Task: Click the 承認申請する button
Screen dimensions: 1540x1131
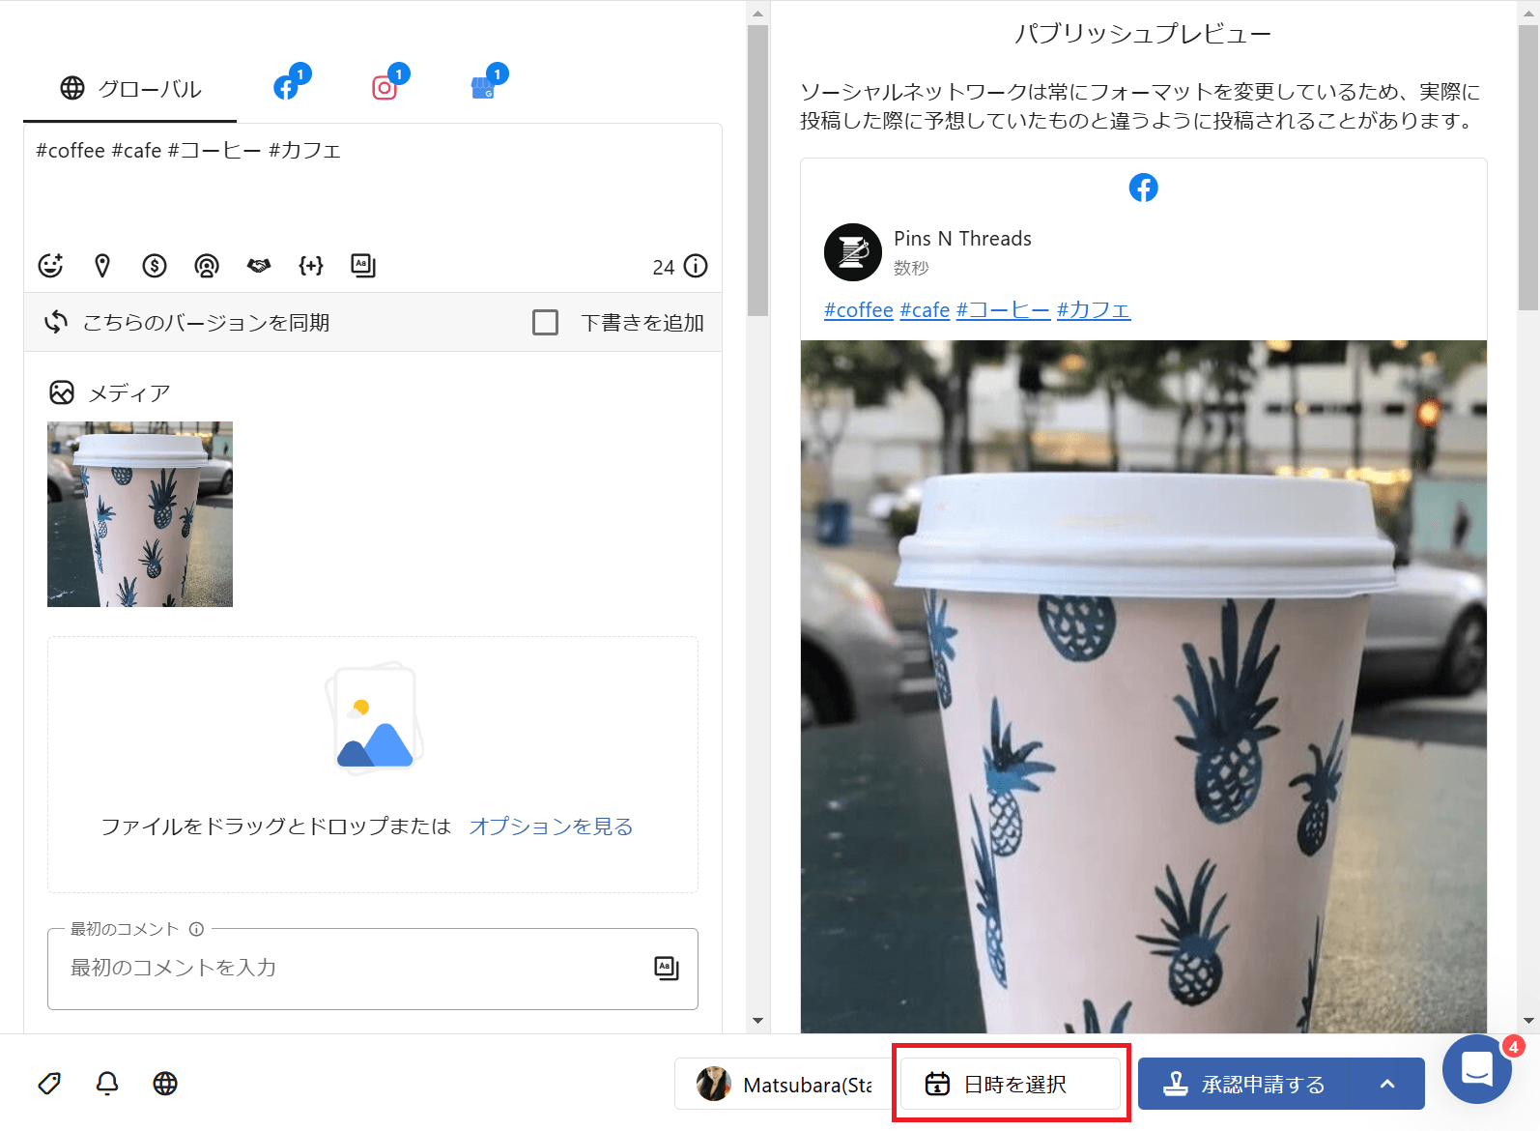Action: tap(1244, 1085)
